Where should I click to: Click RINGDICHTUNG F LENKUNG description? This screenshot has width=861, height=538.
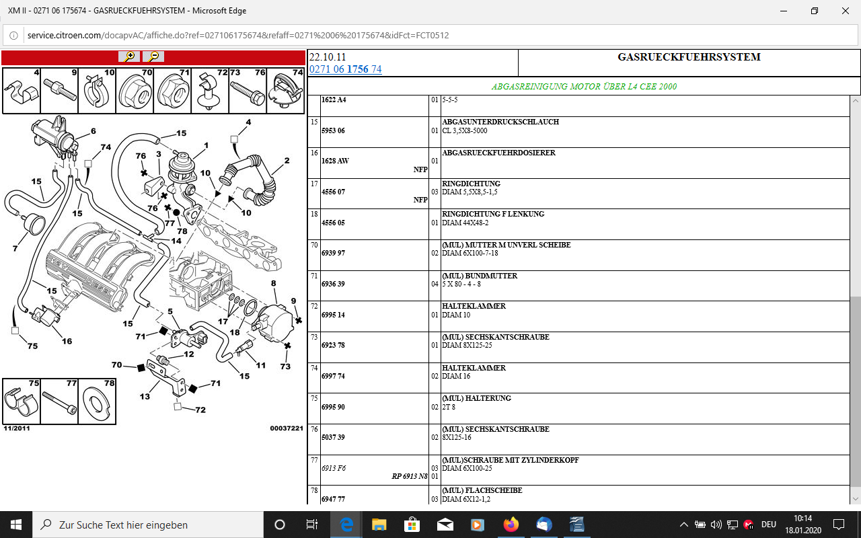493,214
